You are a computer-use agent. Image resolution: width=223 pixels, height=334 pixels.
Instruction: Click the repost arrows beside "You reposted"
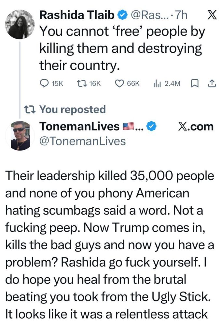[31, 109]
